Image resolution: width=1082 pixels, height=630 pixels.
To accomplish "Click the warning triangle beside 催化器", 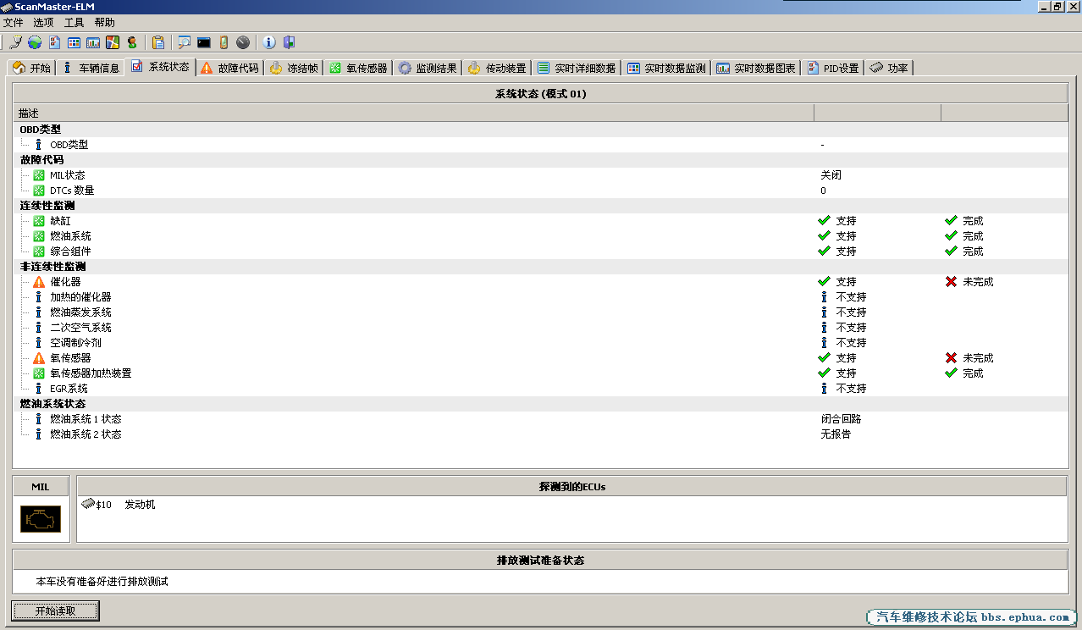I will (39, 282).
